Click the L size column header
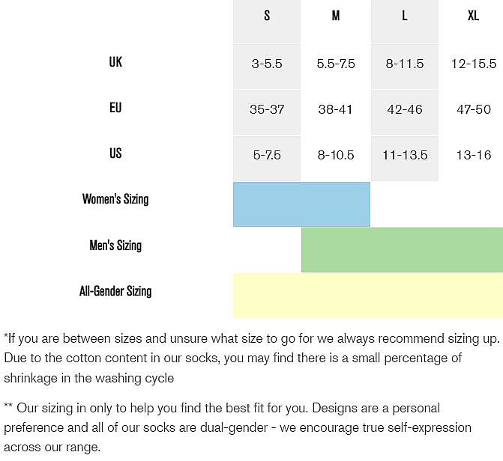Viewport: 503px width, 461px height. tap(405, 16)
